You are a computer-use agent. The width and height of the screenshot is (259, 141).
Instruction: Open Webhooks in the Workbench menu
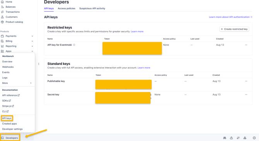coord(8,67)
